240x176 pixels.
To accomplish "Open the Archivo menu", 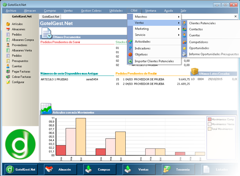I will (11, 11).
